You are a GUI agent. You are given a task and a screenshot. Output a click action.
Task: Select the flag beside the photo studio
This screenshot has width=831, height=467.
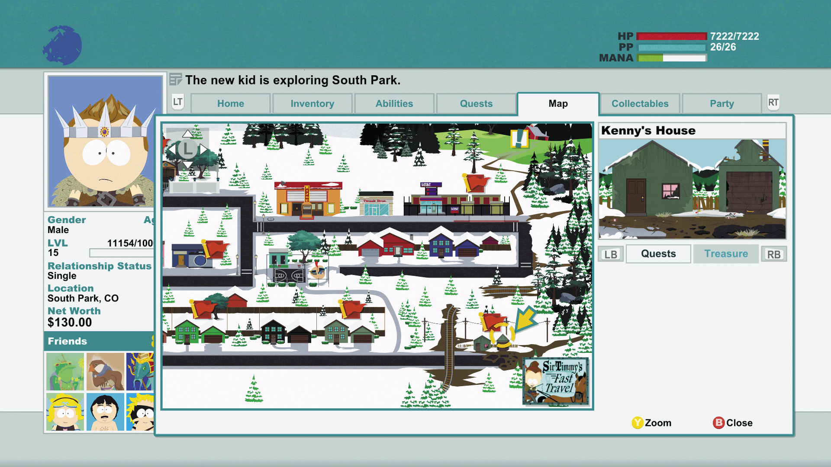(215, 249)
